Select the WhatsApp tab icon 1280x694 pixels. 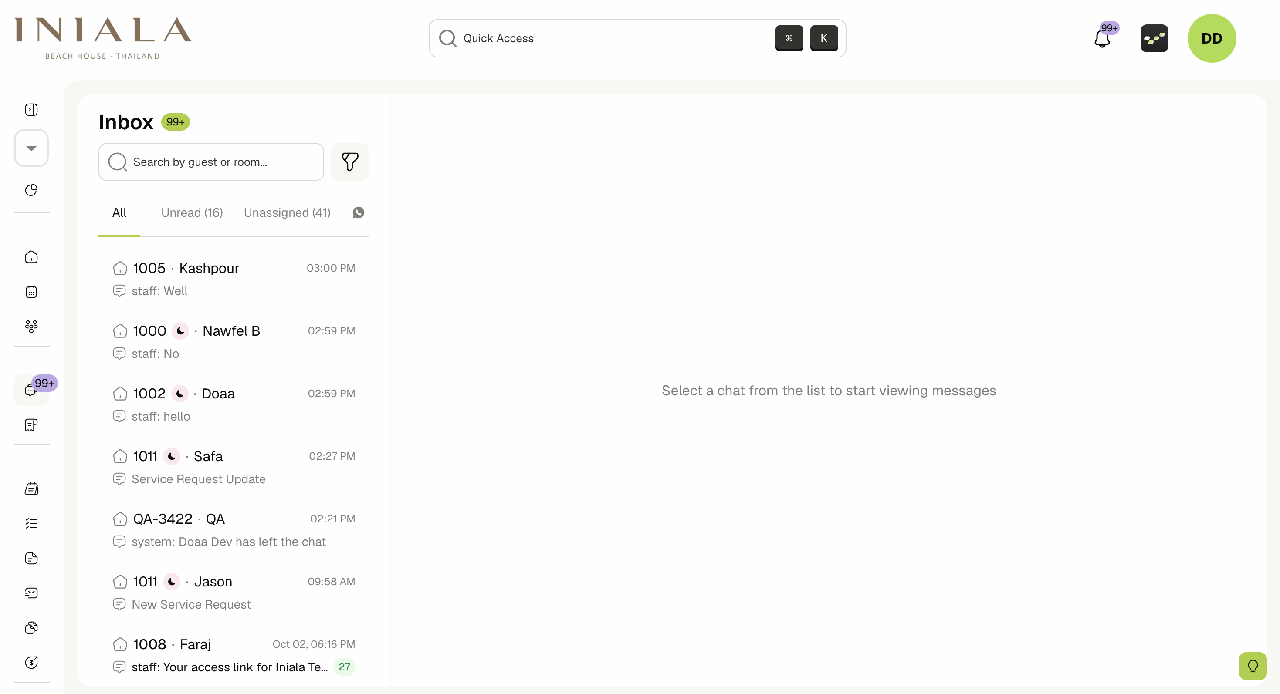point(358,212)
